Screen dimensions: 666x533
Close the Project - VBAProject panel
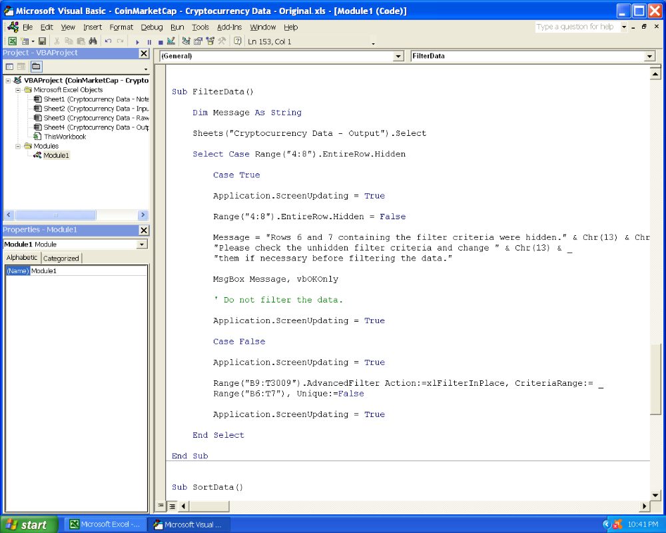144,53
